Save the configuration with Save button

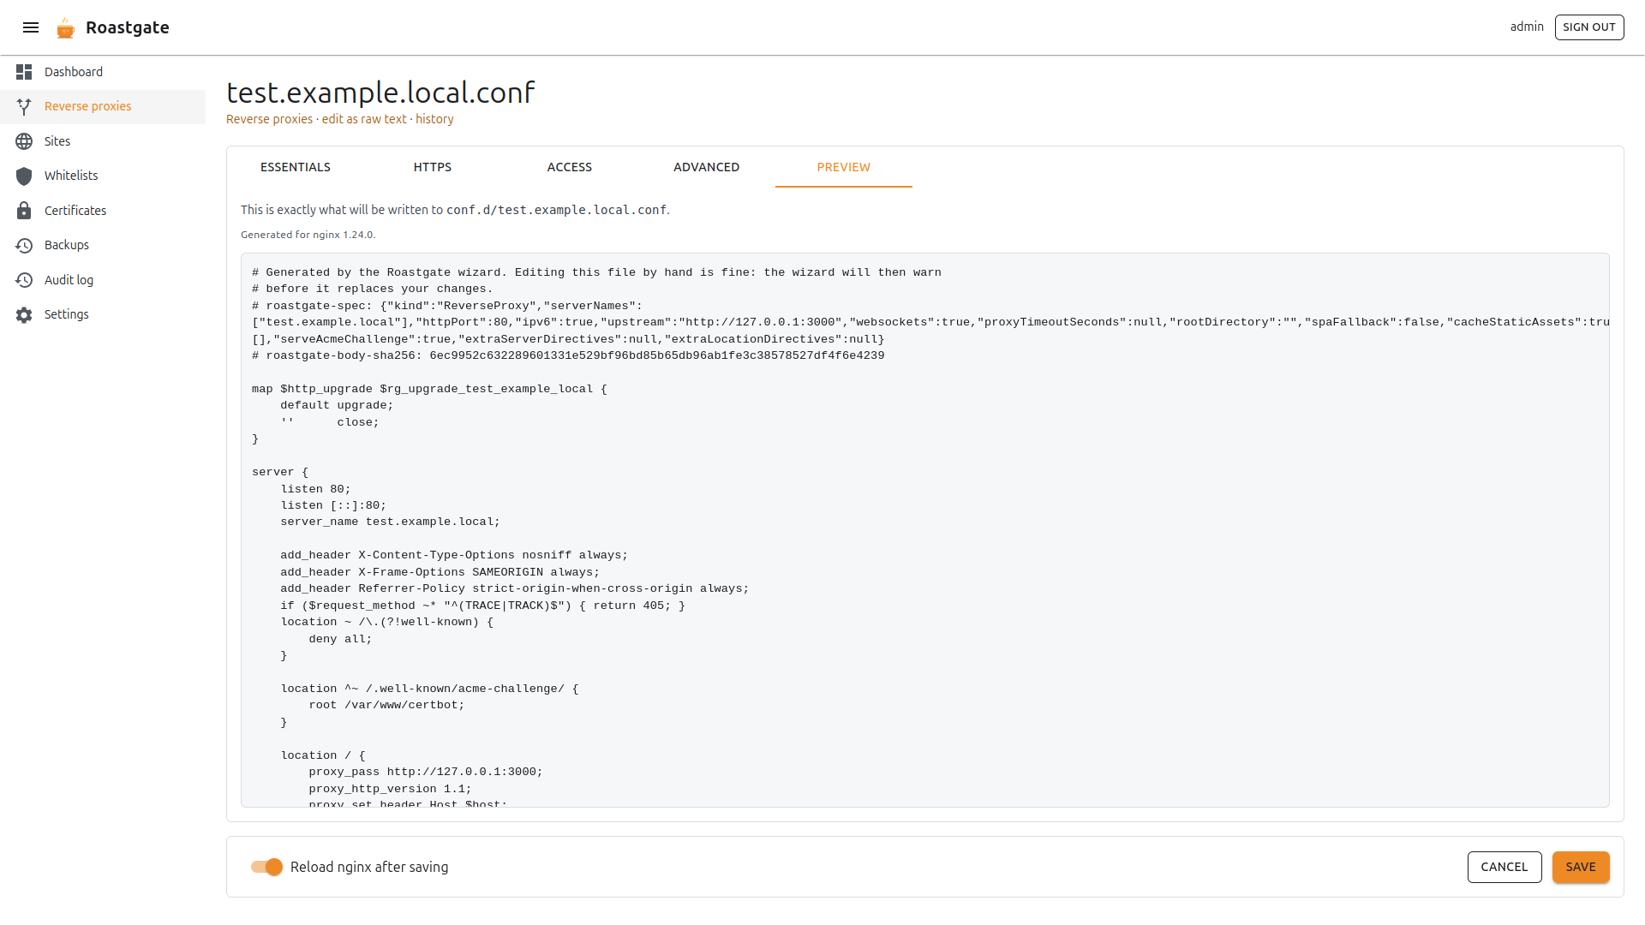(1581, 867)
